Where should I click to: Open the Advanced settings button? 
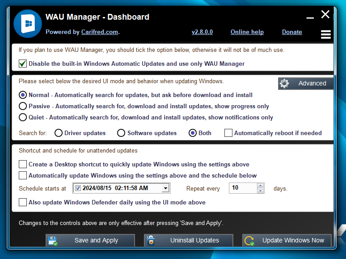pyautogui.click(x=306, y=84)
